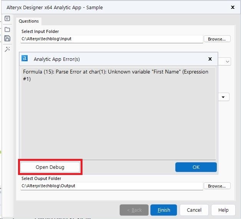Open Help for the analytic app
This screenshot has width=241, height=219.
click(x=223, y=210)
